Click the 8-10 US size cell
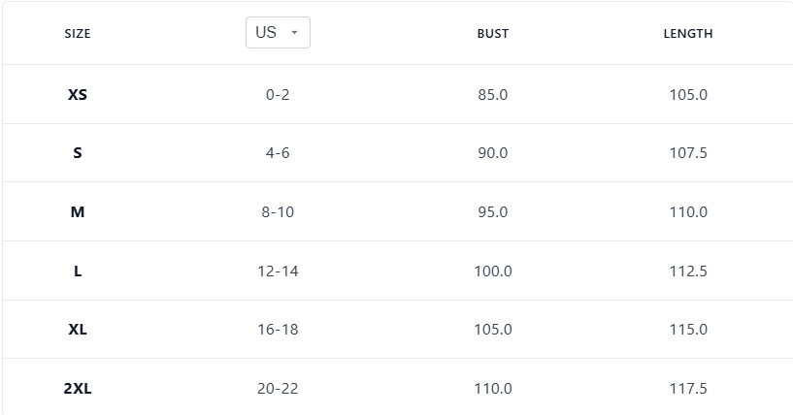This screenshot has width=793, height=415. [x=278, y=212]
